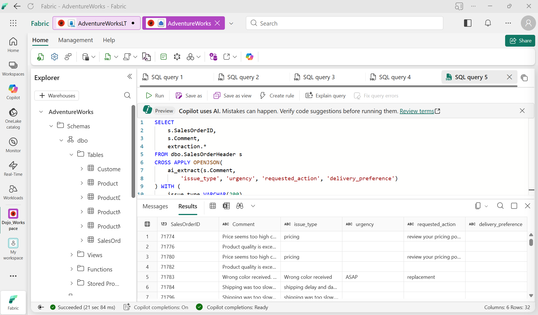Download results as Excel file
538x315 pixels.
(x=226, y=206)
